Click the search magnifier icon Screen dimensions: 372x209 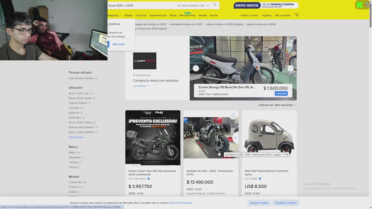(x=215, y=5)
